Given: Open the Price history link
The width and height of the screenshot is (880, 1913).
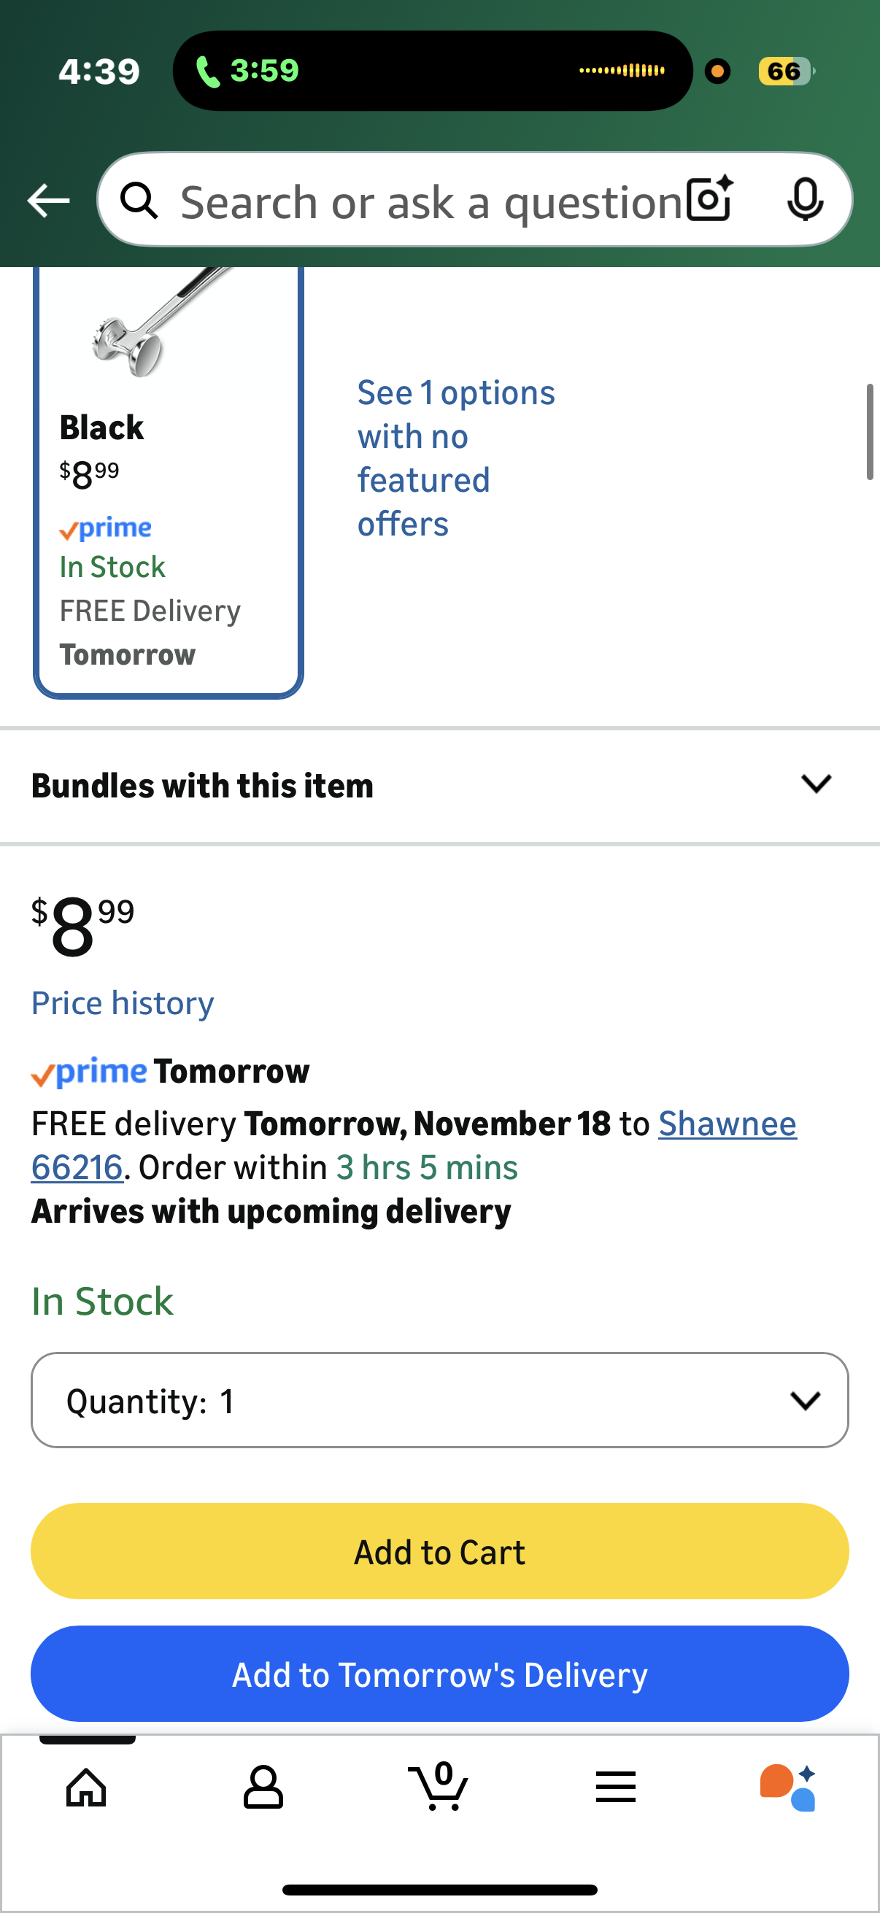Looking at the screenshot, I should (123, 1003).
